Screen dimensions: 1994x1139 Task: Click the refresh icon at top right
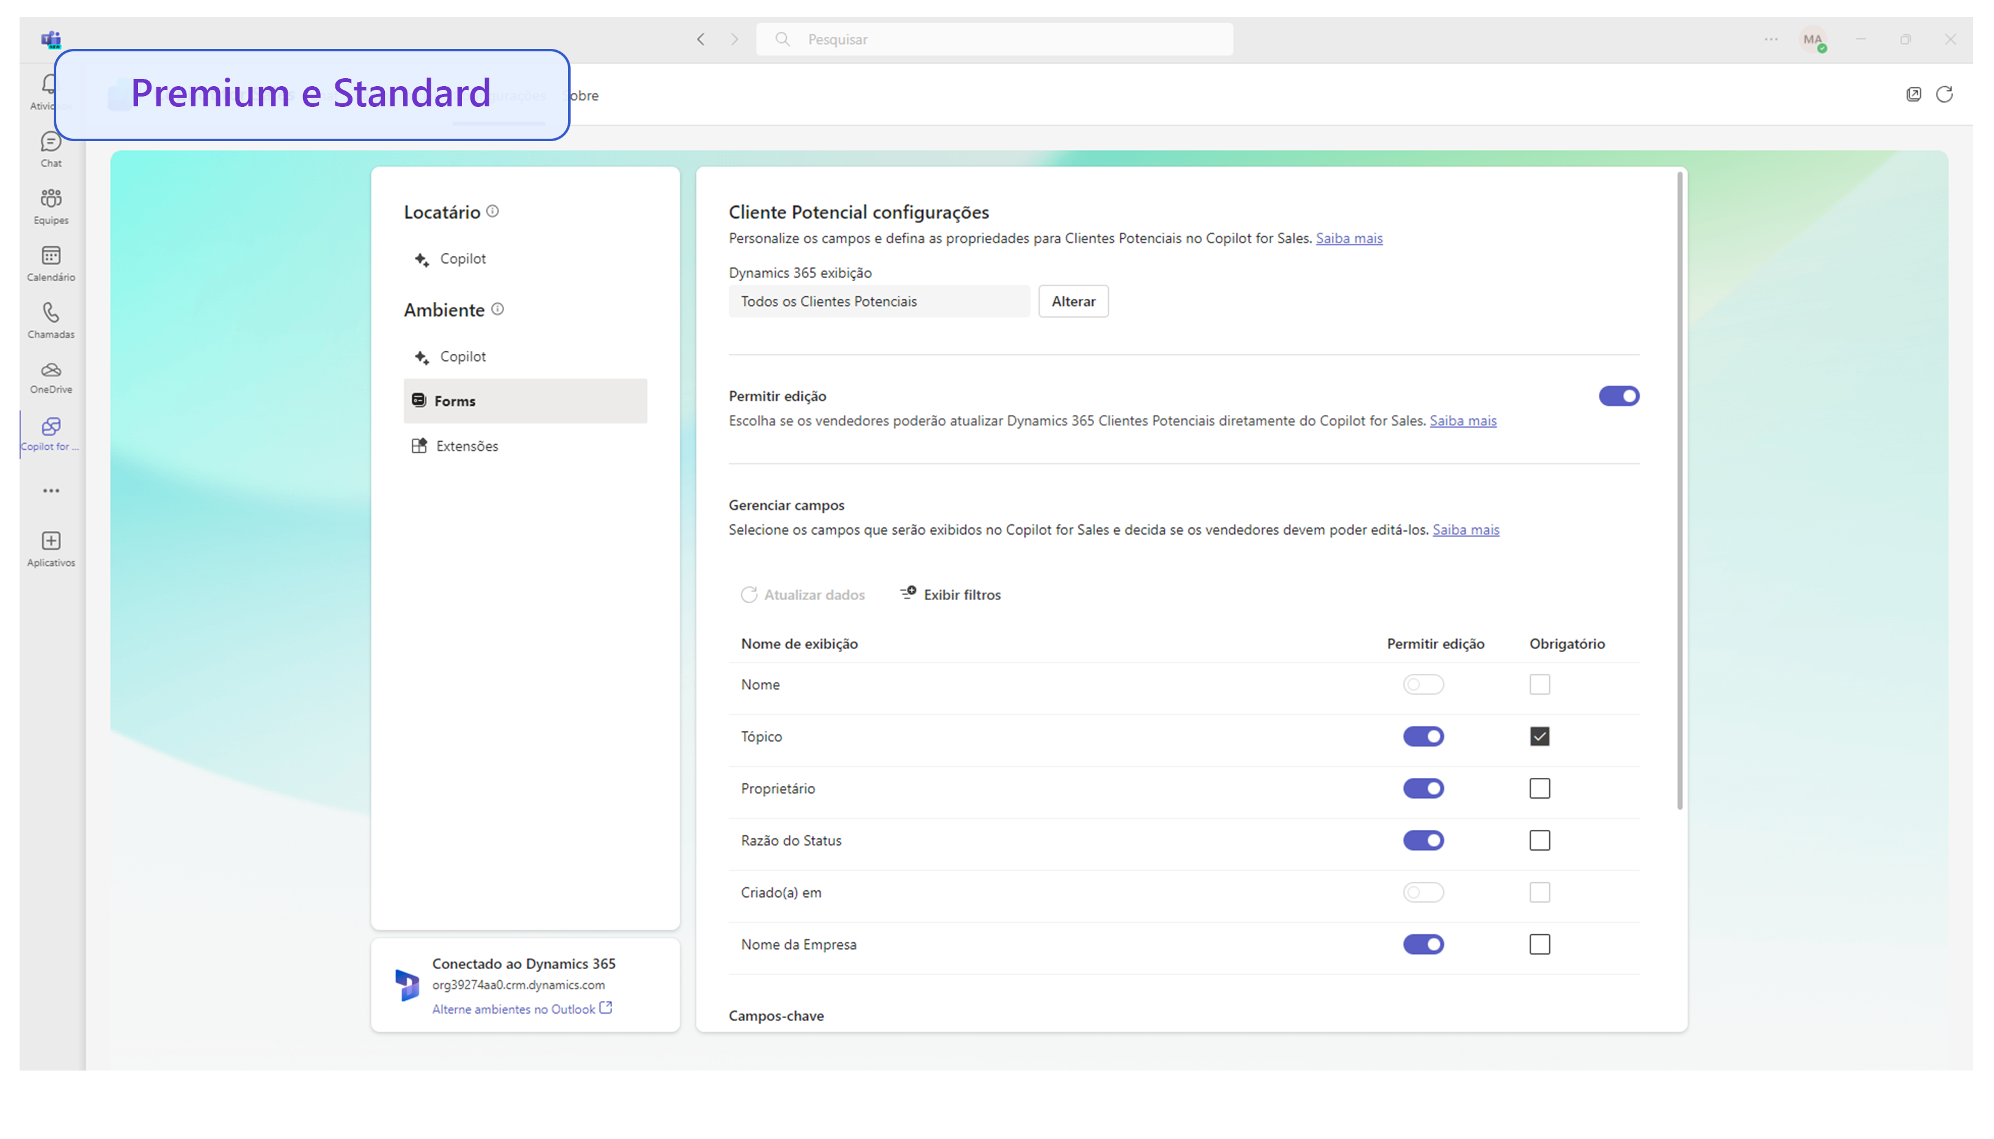coord(1944,94)
